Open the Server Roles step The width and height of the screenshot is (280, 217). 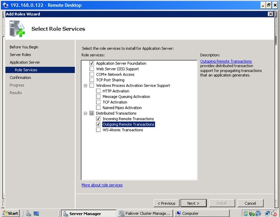pyautogui.click(x=20, y=54)
